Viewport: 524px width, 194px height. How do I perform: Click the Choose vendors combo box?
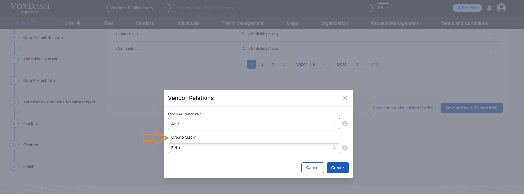coord(254,123)
